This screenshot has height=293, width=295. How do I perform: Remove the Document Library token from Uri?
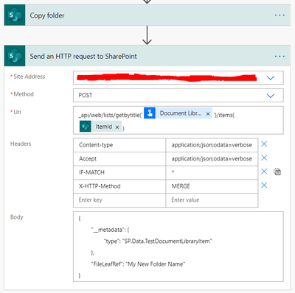coord(208,114)
